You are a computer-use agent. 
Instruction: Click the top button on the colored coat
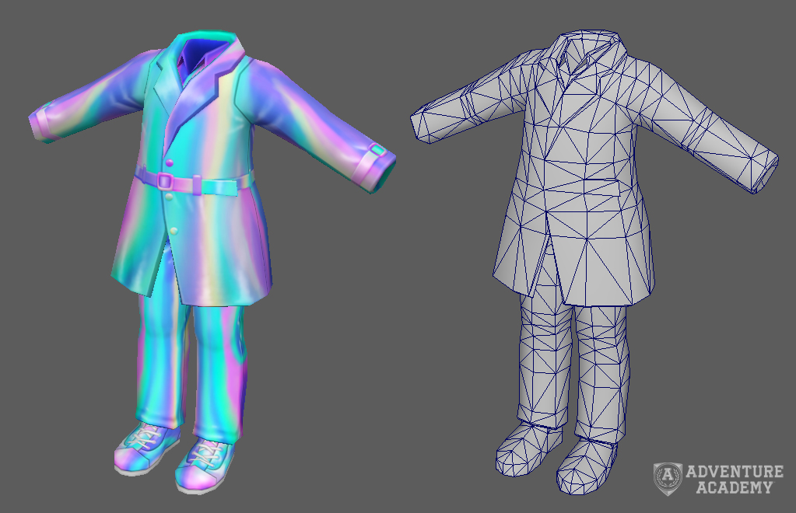click(167, 162)
